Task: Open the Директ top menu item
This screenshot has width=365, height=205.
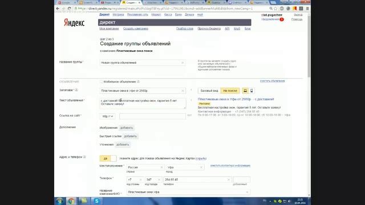Action: [x=104, y=15]
